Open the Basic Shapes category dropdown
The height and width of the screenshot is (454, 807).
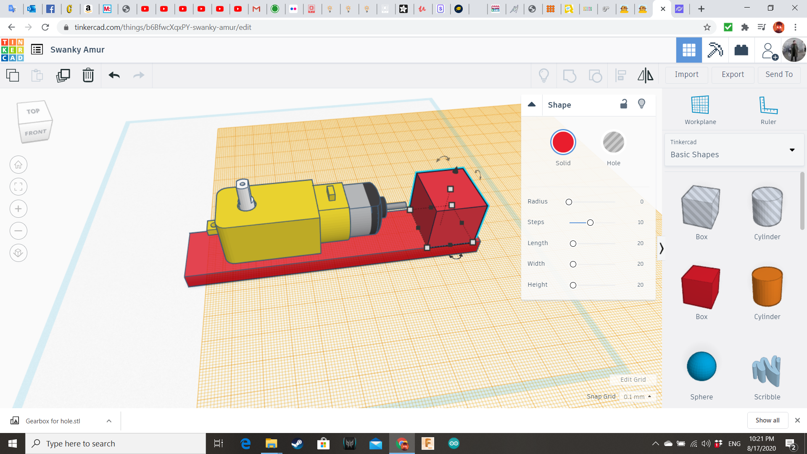click(734, 150)
